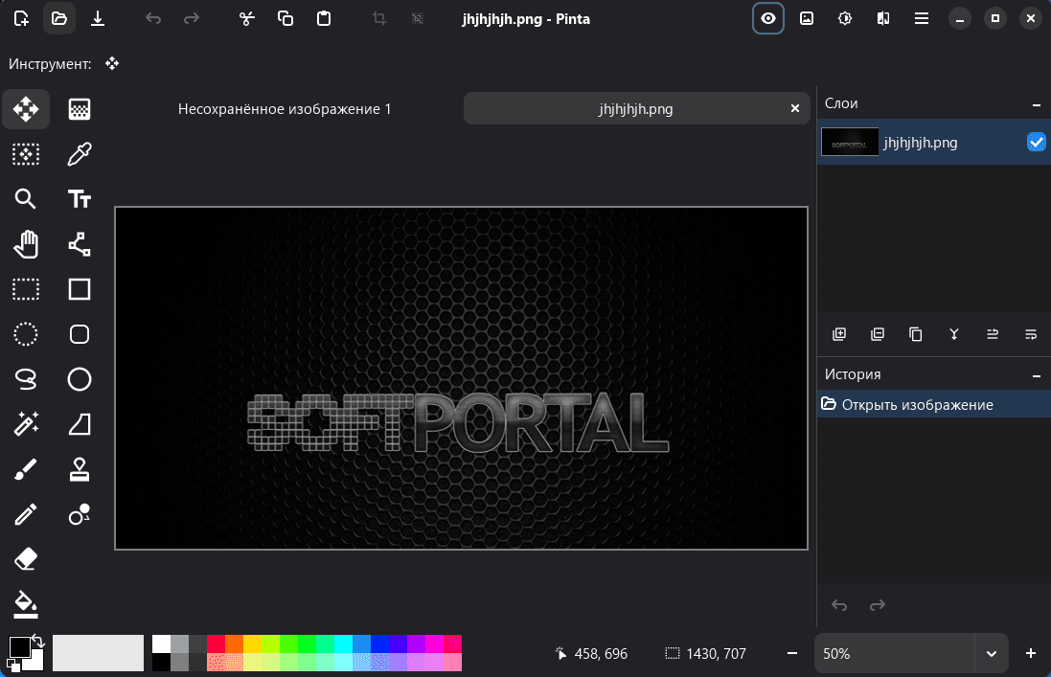Select the Rounded Rectangle tool
Screen dimensions: 1051x677
pyautogui.click(x=80, y=334)
